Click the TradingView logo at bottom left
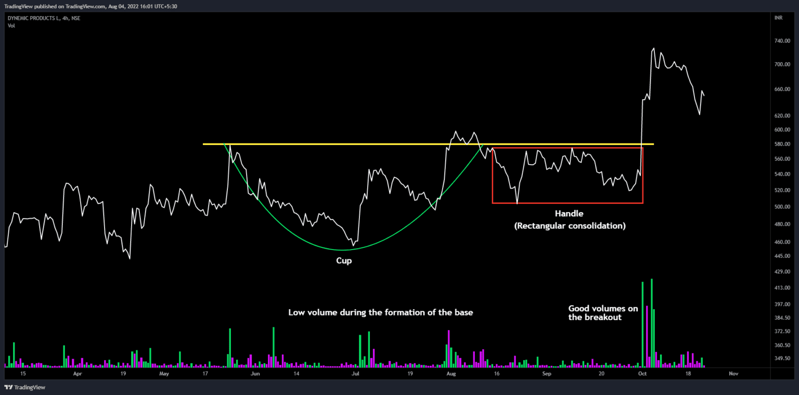Screen dimensions: 799x395 23,387
